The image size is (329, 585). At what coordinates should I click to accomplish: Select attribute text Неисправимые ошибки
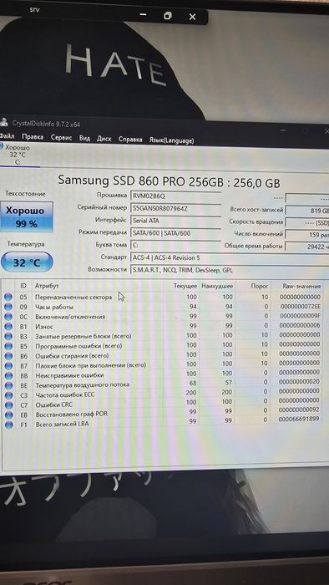(69, 375)
